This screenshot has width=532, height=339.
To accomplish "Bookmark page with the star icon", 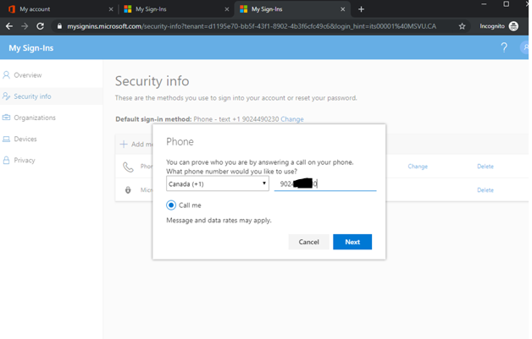I will pos(462,26).
